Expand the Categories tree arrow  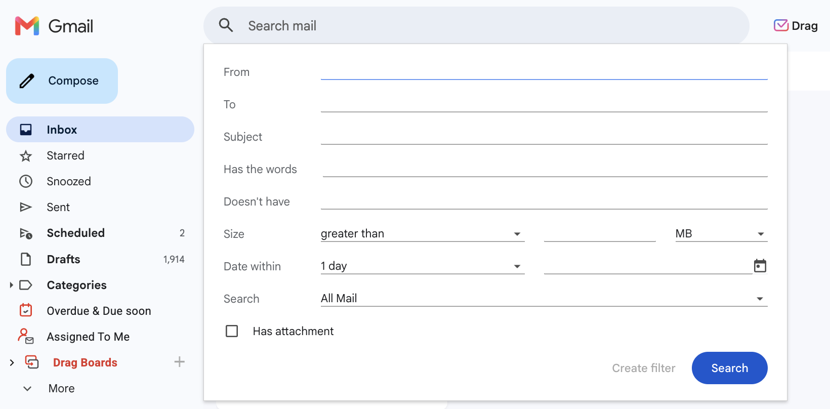click(x=12, y=285)
